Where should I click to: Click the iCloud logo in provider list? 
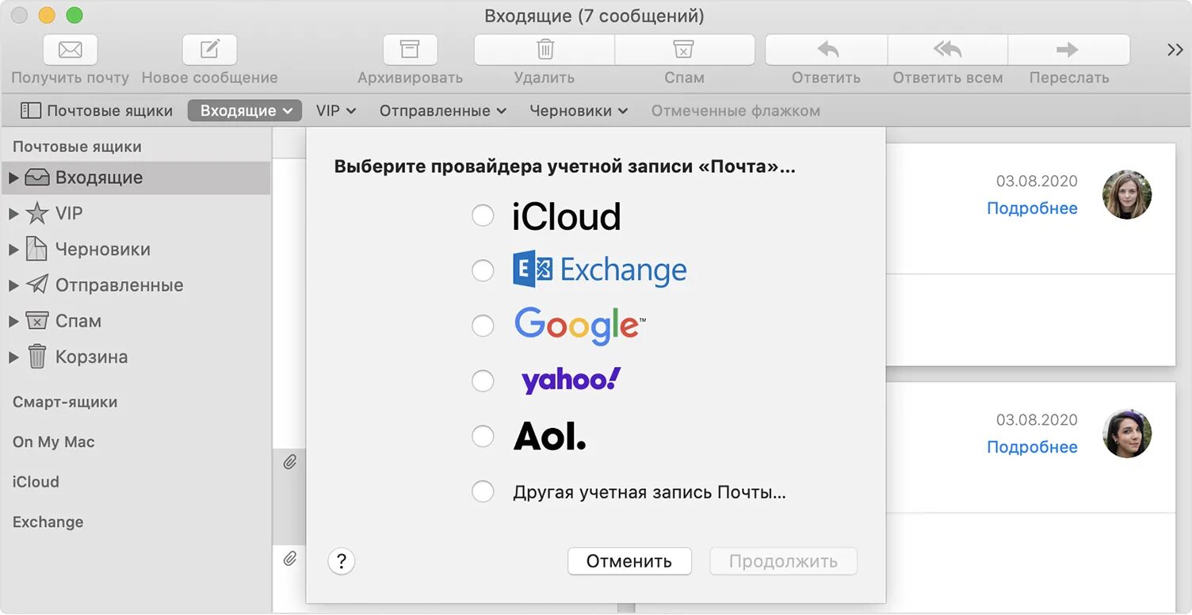coord(567,216)
